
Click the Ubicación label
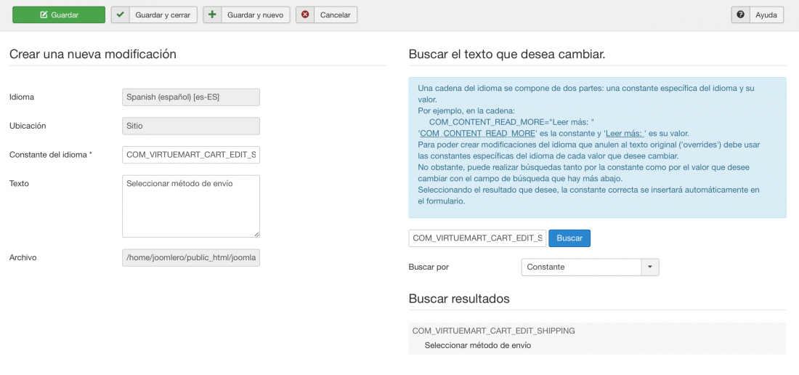coord(26,125)
